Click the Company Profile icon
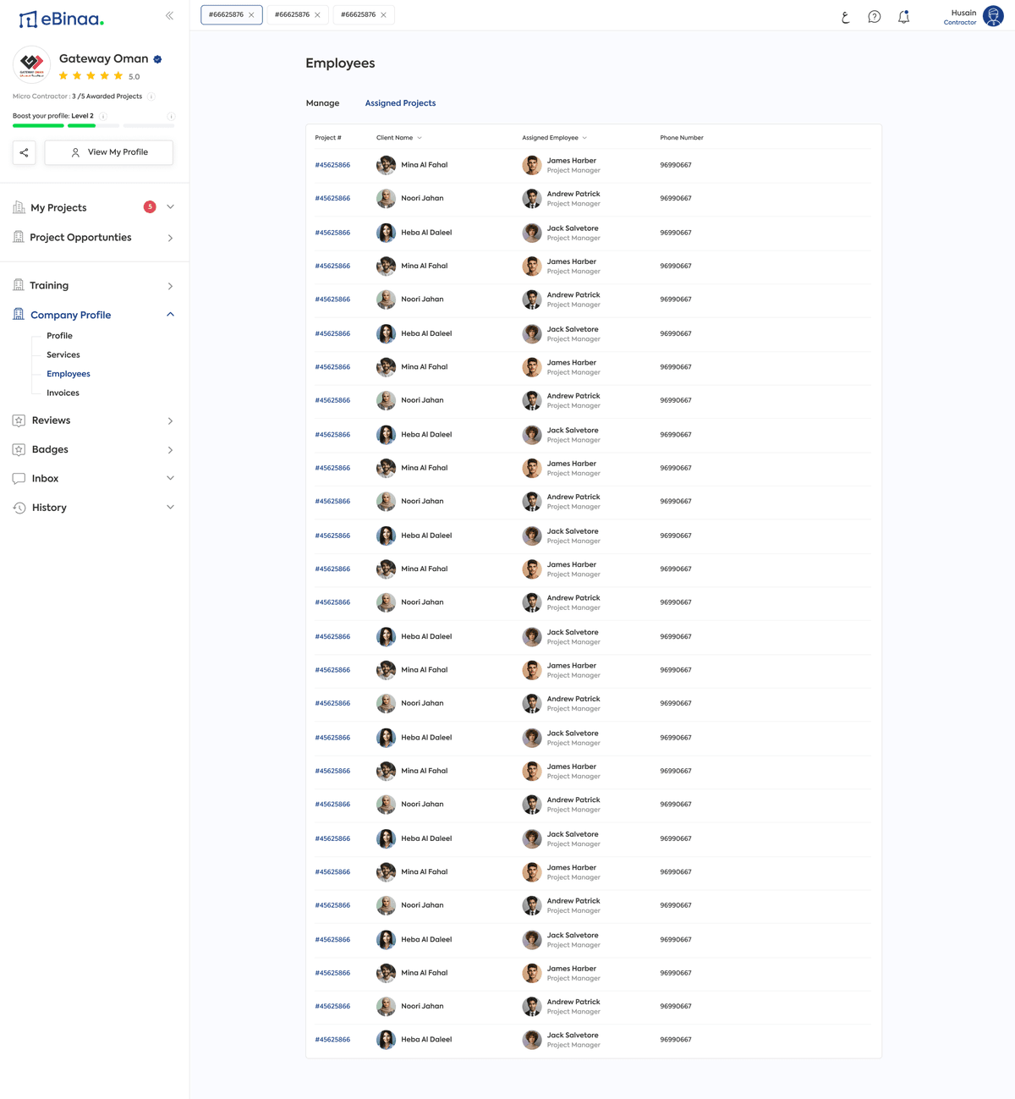 (x=19, y=314)
